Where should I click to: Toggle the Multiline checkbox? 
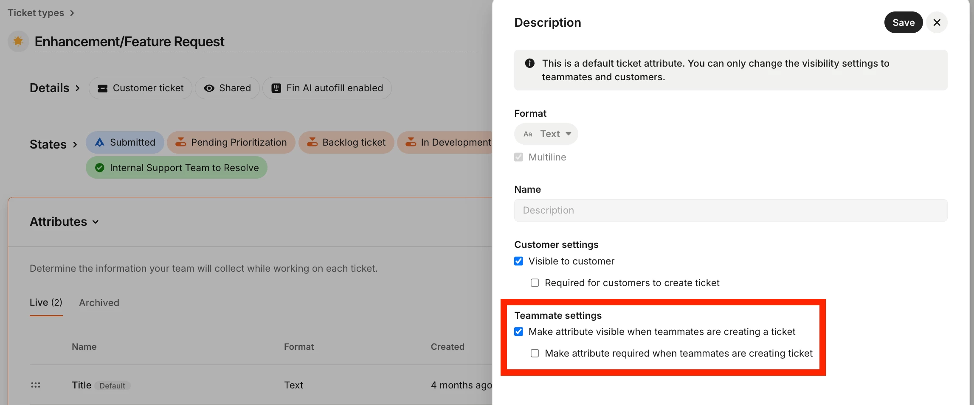(518, 157)
